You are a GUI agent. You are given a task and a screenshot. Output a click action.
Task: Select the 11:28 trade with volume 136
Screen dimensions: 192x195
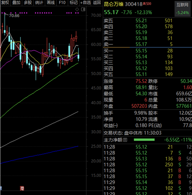(x=148, y=159)
